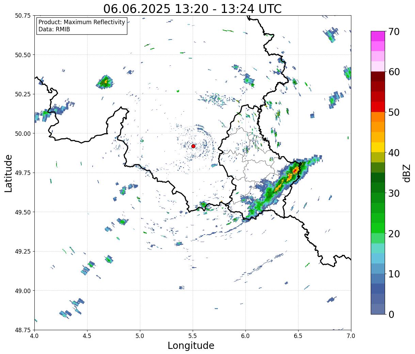Click the bright green colorbar segment above 20

[378, 228]
